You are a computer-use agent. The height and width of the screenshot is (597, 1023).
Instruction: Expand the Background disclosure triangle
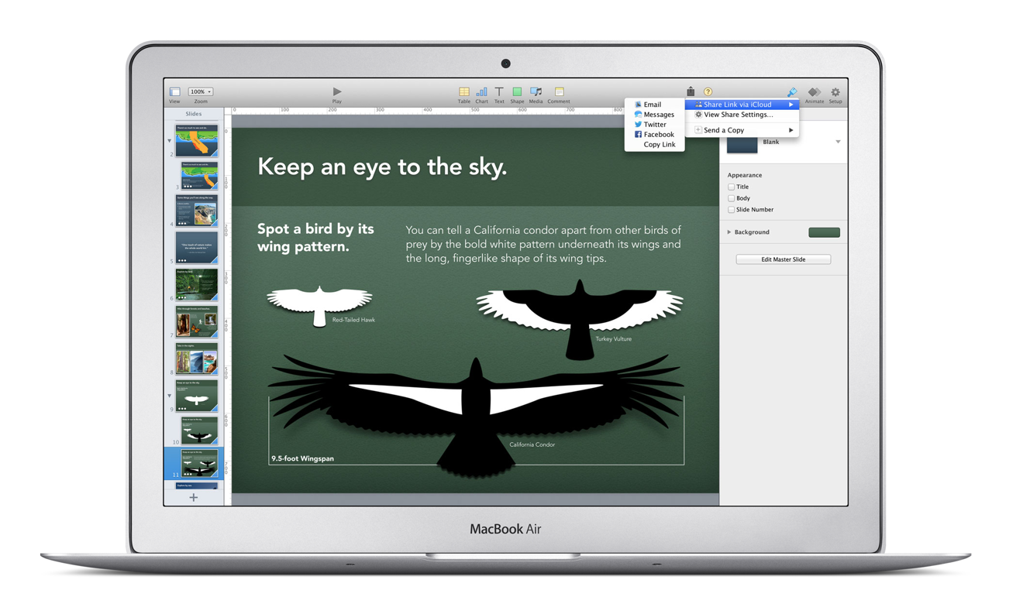[x=729, y=232]
